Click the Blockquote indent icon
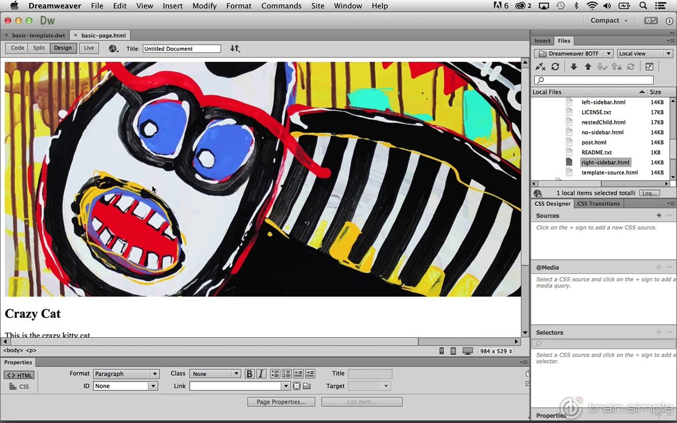Image resolution: width=677 pixels, height=423 pixels. 310,374
